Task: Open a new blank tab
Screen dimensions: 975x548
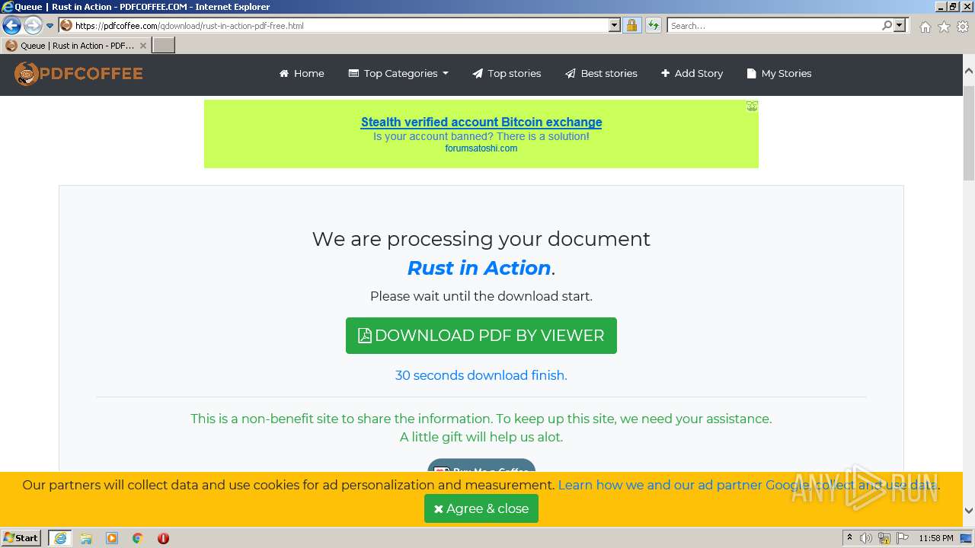Action: coord(164,46)
